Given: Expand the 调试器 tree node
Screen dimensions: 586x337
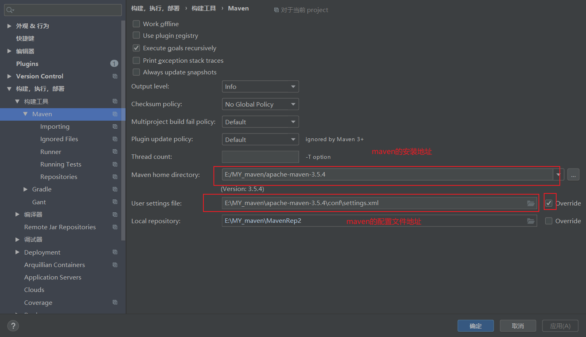Looking at the screenshot, I should click(x=17, y=240).
